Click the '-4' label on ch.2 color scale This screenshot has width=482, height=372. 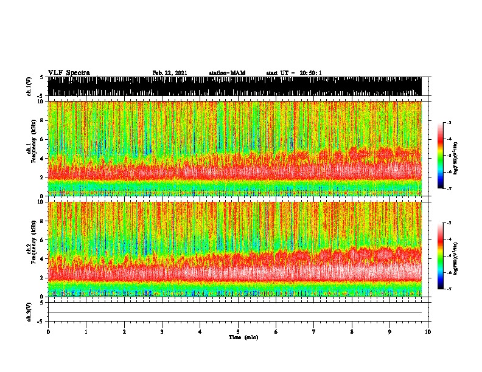pyautogui.click(x=449, y=239)
